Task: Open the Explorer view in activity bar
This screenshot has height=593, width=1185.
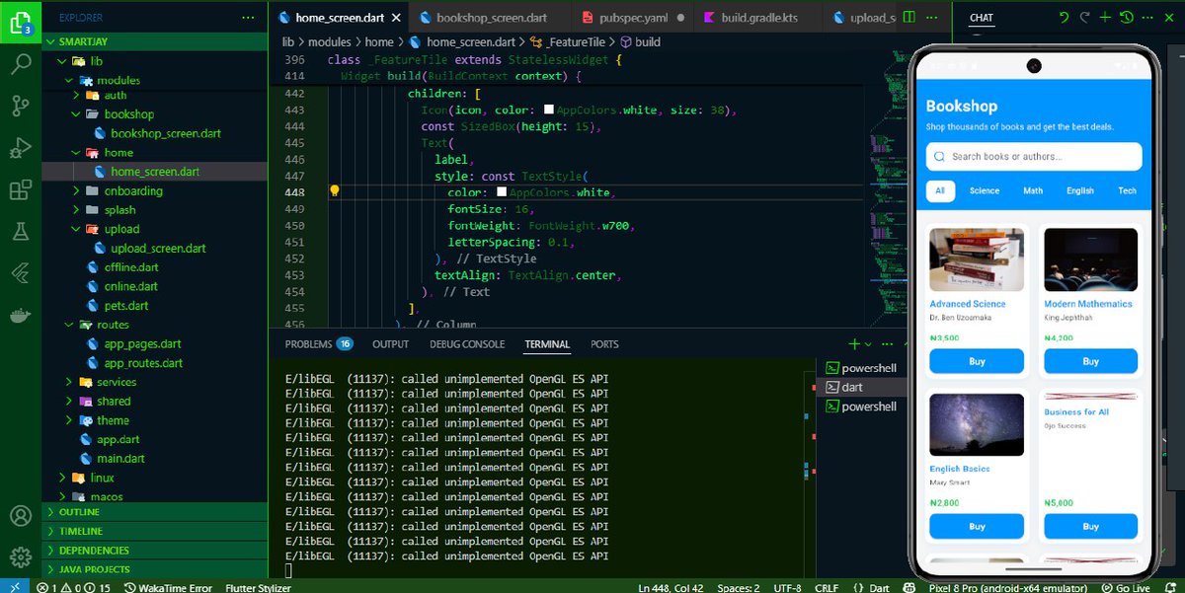Action: pyautogui.click(x=20, y=24)
